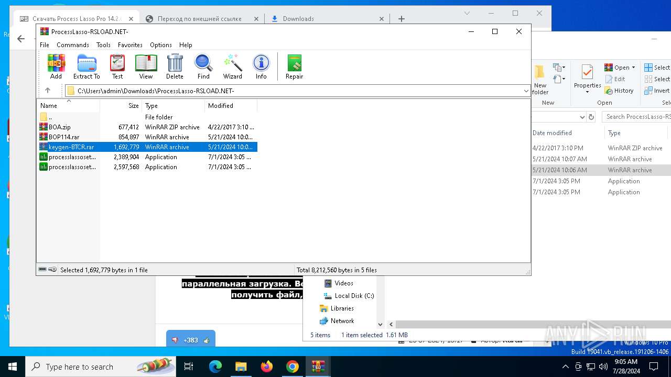This screenshot has width=671, height=377.
Task: Open the parent folder '..' entry
Action: click(x=147, y=117)
